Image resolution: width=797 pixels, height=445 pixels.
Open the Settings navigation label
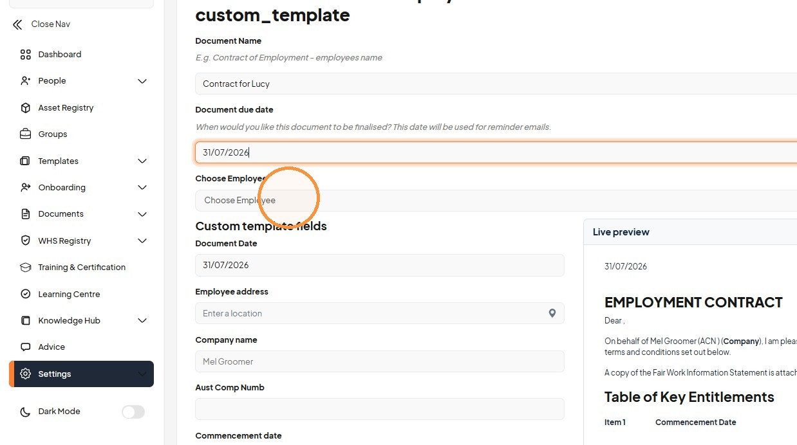(x=54, y=374)
